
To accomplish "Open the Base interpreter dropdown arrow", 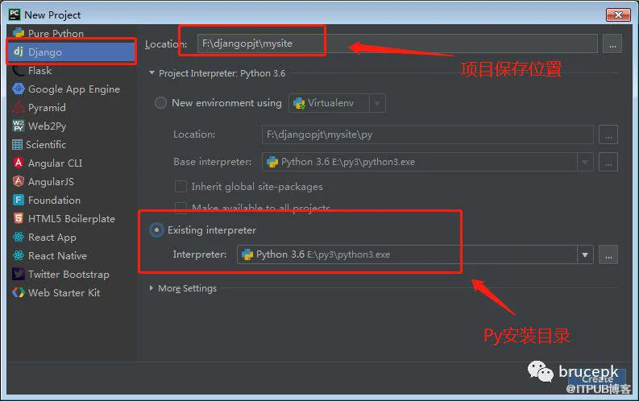I will click(x=585, y=162).
